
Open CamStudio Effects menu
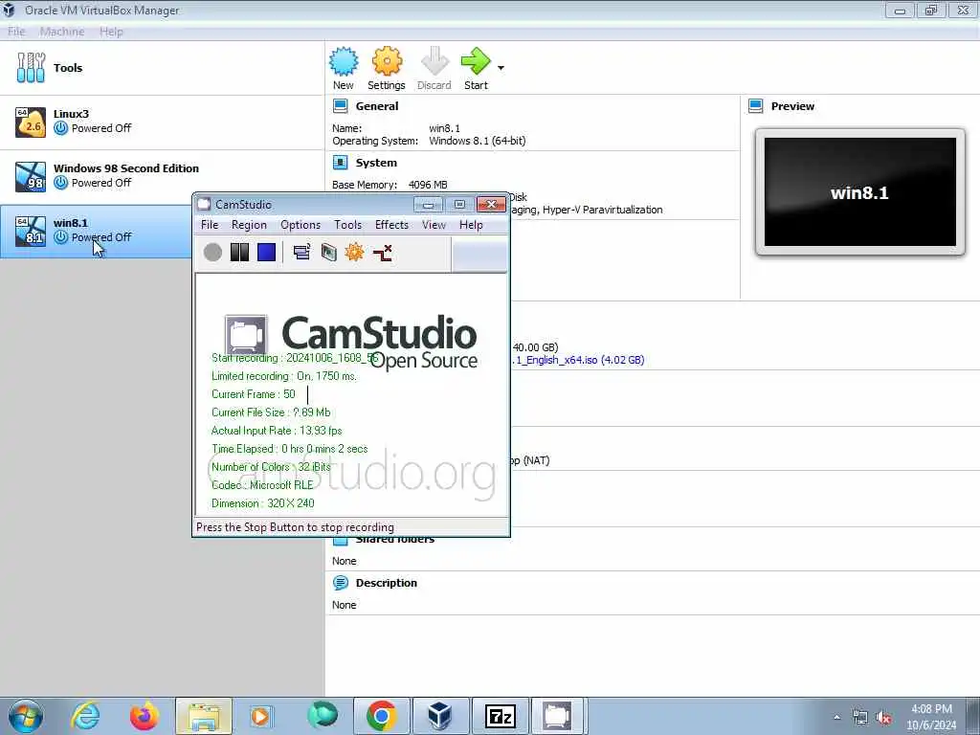tap(391, 224)
